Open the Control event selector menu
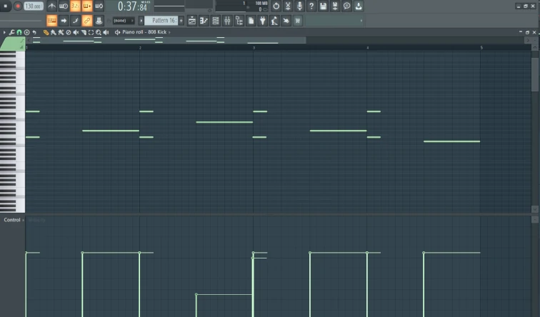This screenshot has width=540, height=317. (x=14, y=220)
